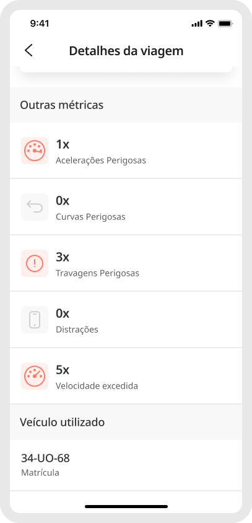Image resolution: width=252 pixels, height=523 pixels.
Task: Go back using the chevron arrow
Action: tap(28, 51)
